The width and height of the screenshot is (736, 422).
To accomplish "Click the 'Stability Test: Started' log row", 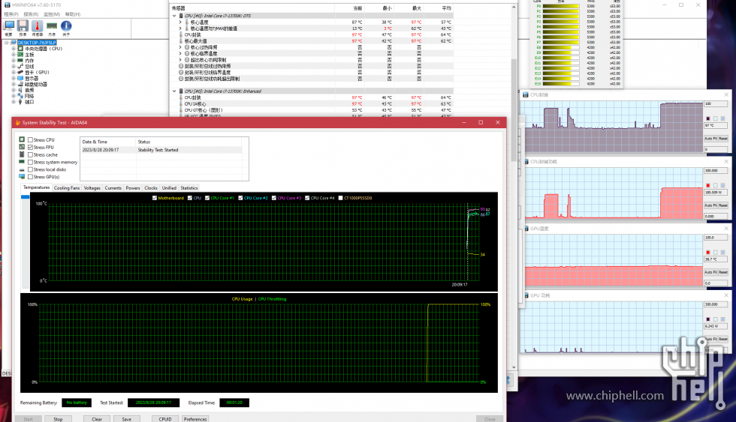I will (162, 150).
